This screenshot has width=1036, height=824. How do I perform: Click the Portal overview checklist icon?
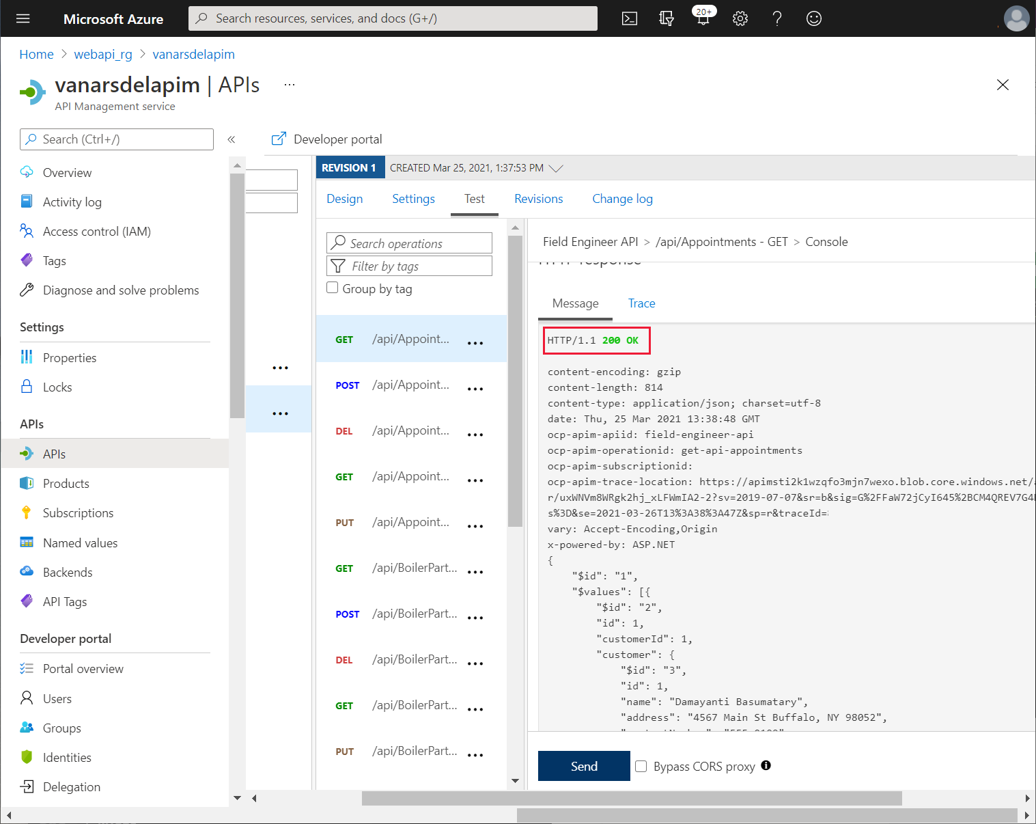[27, 668]
